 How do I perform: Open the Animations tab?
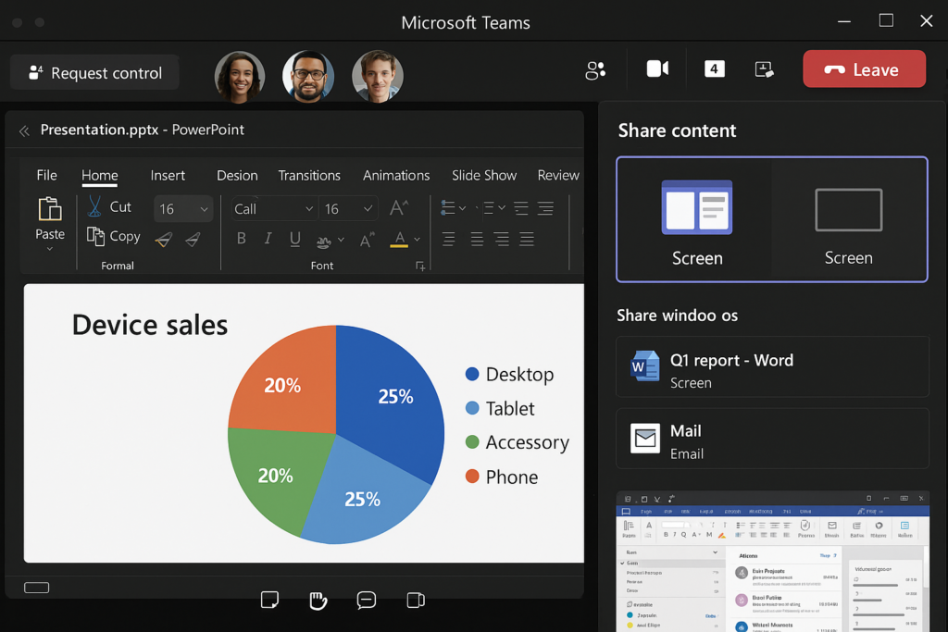tap(396, 175)
